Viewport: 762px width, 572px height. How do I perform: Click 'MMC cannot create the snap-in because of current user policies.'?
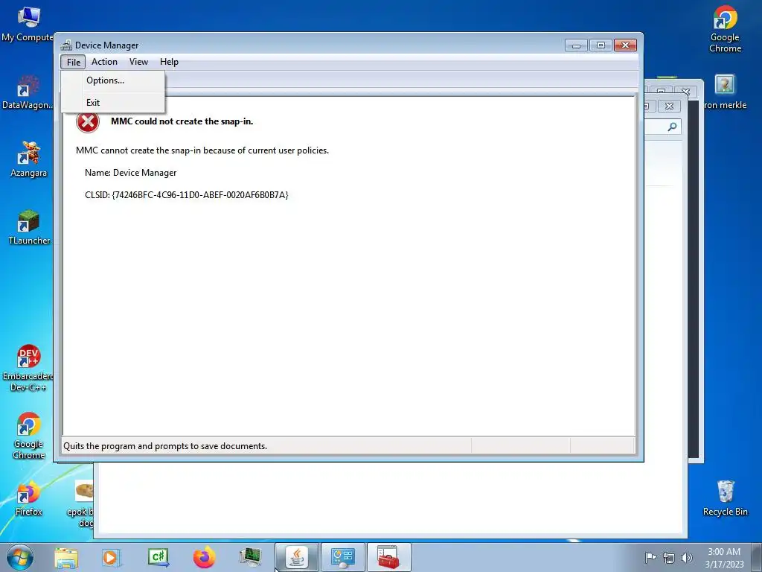coord(202,150)
